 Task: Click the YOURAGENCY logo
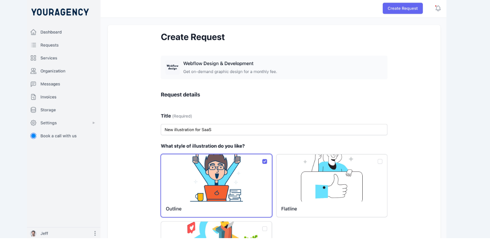tap(60, 12)
